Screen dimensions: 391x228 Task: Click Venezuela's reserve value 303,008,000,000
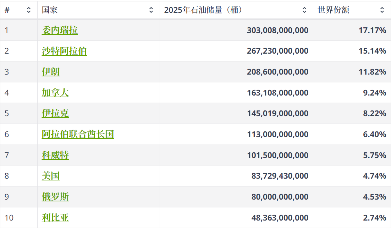tap(277, 31)
